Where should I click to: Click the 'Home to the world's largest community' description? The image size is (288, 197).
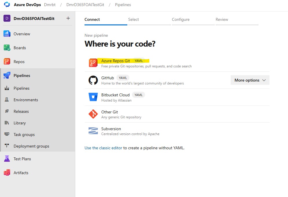coord(142,83)
